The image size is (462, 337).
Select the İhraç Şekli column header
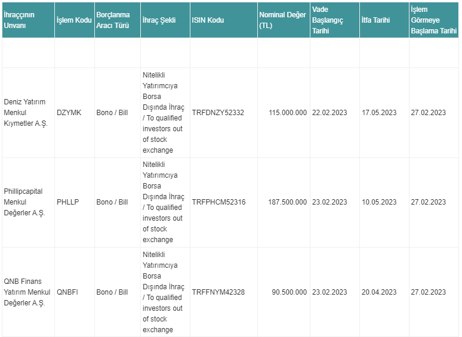pyautogui.click(x=165, y=20)
